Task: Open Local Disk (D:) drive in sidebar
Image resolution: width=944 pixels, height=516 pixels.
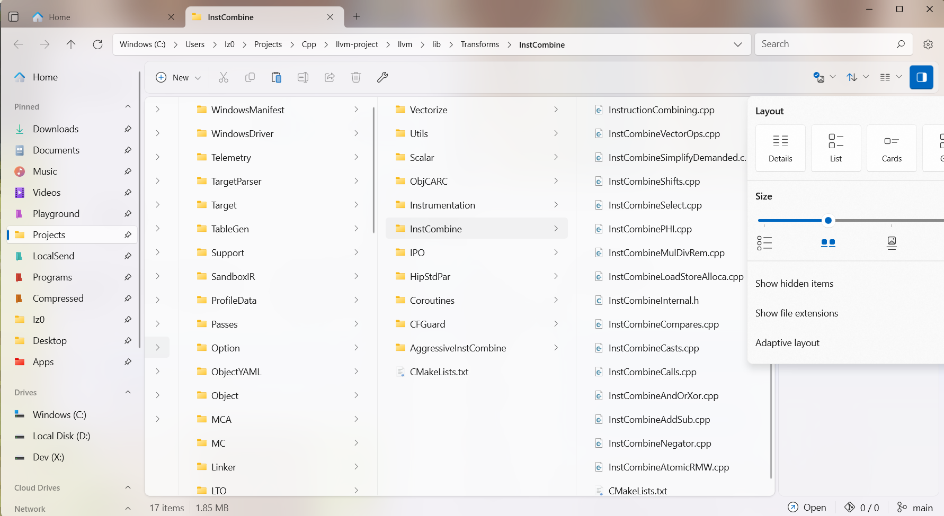Action: pyautogui.click(x=72, y=436)
